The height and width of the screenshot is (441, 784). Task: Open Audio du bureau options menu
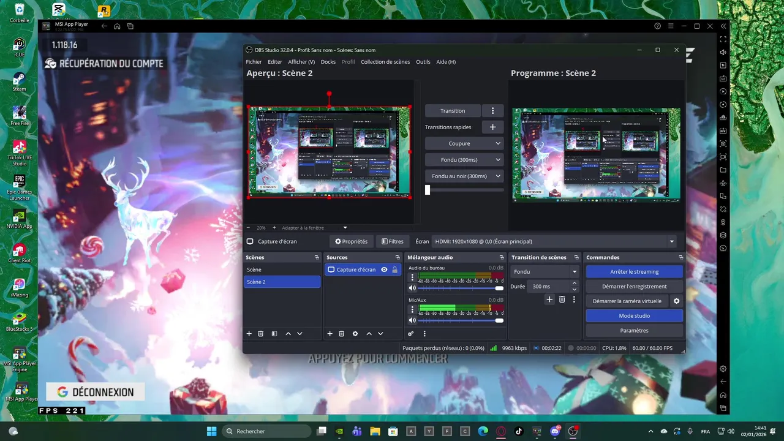tap(412, 277)
